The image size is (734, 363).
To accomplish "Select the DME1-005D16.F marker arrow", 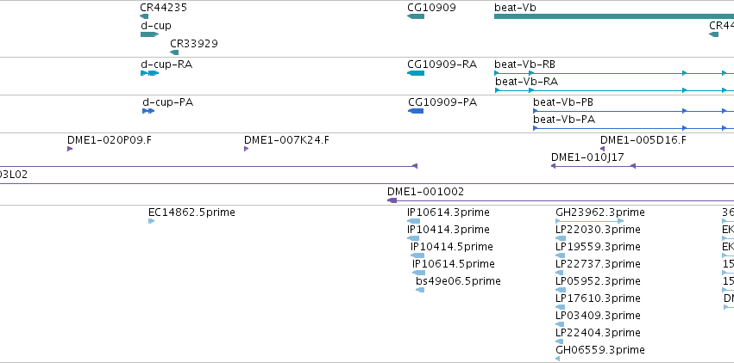I will 603,149.
